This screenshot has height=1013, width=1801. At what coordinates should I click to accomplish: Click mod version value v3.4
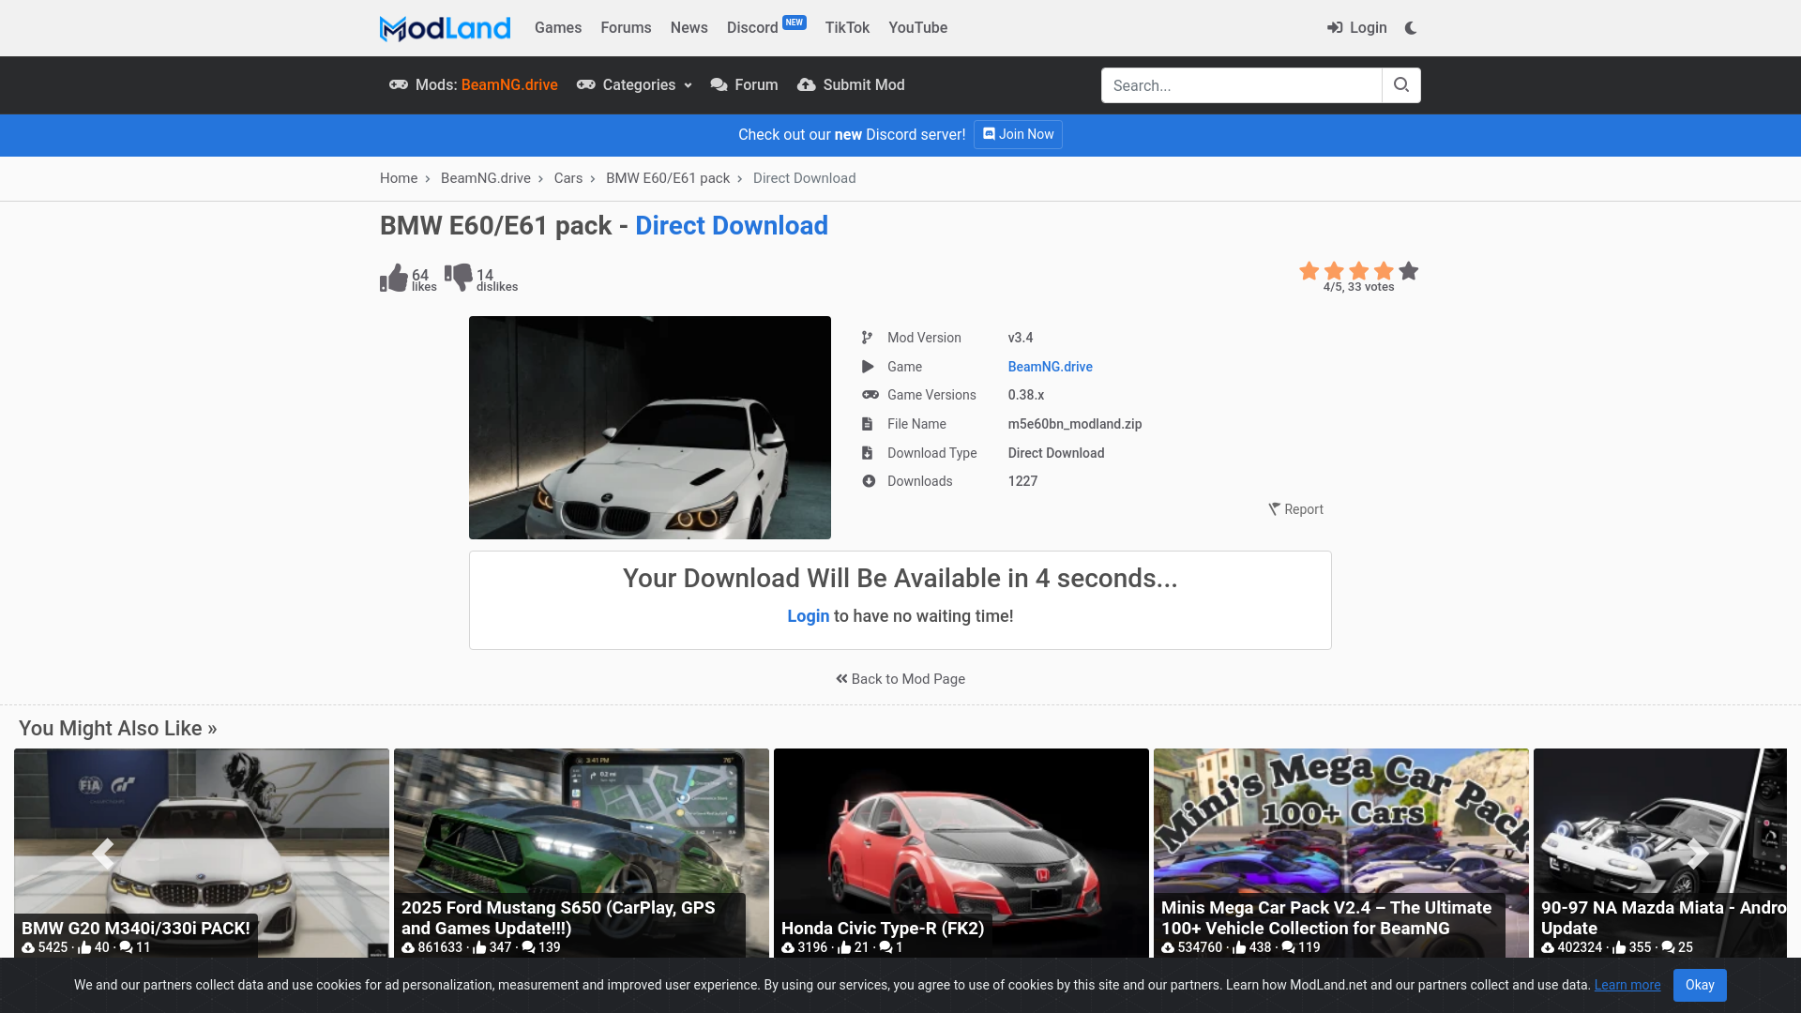1021,338
